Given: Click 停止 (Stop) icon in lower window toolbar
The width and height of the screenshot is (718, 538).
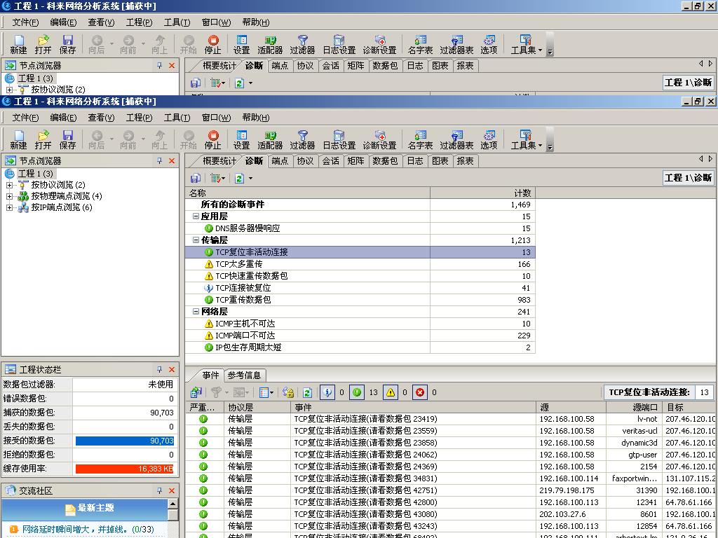Looking at the screenshot, I should [x=212, y=136].
